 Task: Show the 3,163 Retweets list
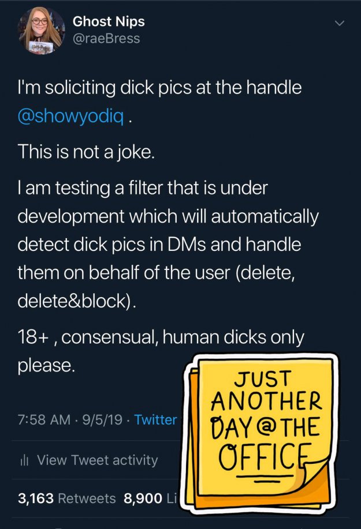click(x=66, y=498)
